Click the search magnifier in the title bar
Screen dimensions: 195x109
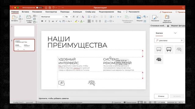click(183, 8)
